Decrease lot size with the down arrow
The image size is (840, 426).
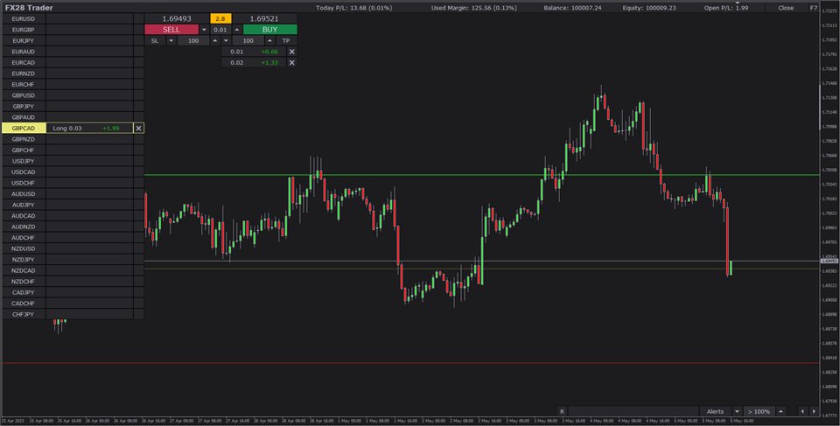[x=204, y=29]
